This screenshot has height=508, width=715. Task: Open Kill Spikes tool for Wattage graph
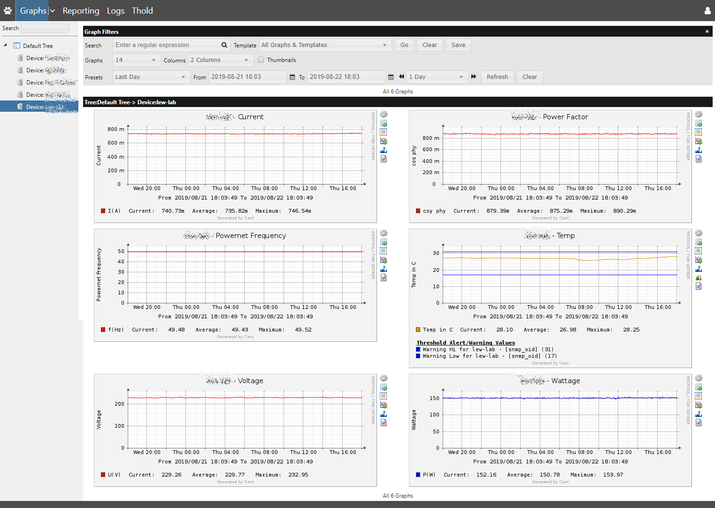[x=699, y=414]
